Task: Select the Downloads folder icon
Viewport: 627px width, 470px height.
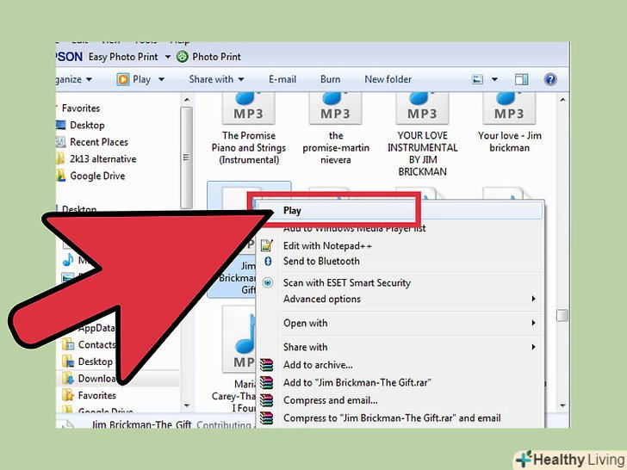Action: click(x=68, y=378)
